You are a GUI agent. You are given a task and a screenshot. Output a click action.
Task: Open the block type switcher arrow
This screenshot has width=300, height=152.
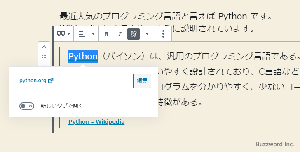tap(69, 34)
